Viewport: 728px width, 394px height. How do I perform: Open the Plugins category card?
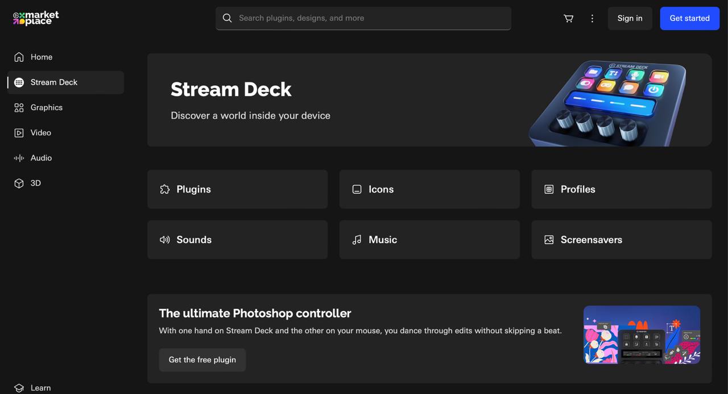pos(237,189)
